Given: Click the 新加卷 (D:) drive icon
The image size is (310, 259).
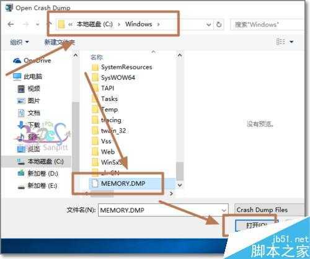Looking at the screenshot, I should coord(21,173).
